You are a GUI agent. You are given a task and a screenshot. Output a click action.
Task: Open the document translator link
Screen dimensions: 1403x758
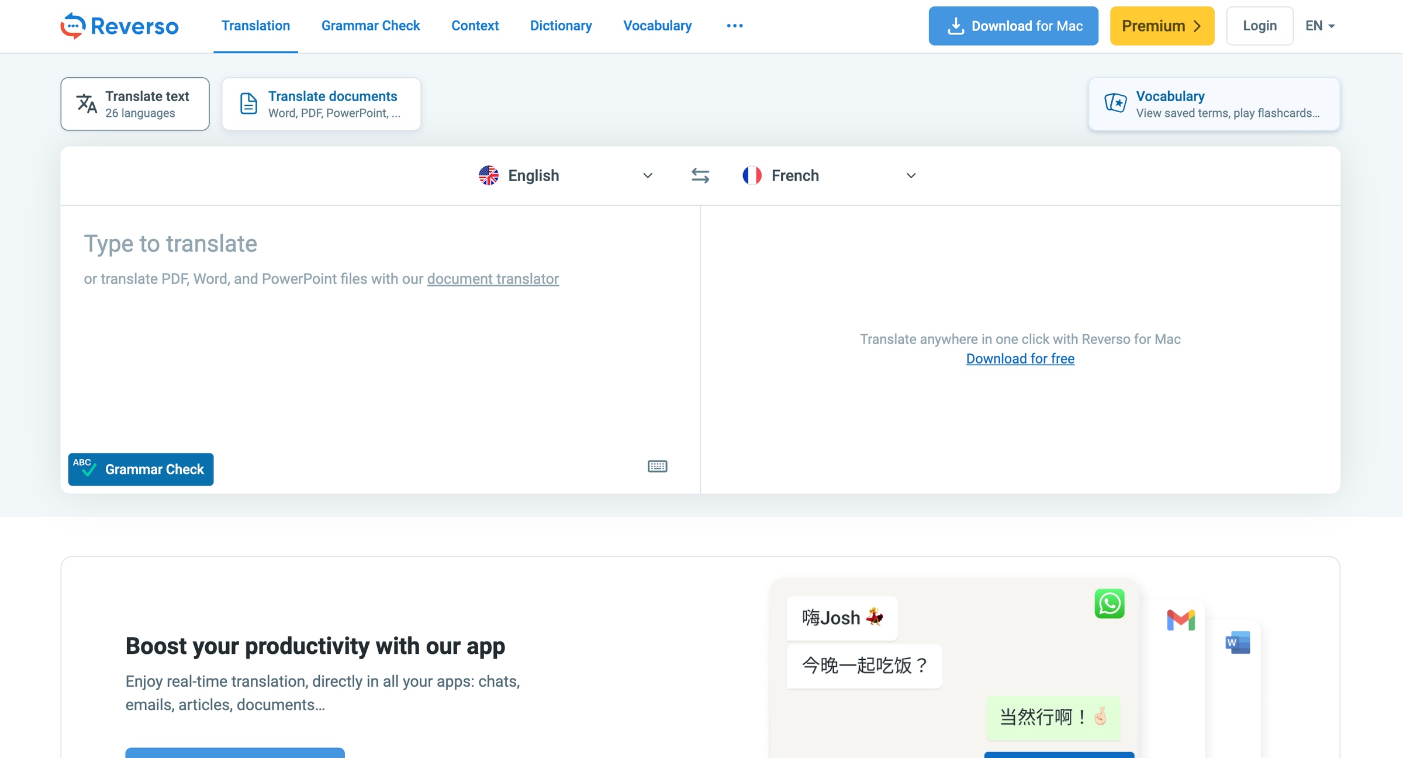(x=492, y=279)
